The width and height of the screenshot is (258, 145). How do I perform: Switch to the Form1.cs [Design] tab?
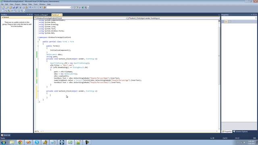point(41,15)
